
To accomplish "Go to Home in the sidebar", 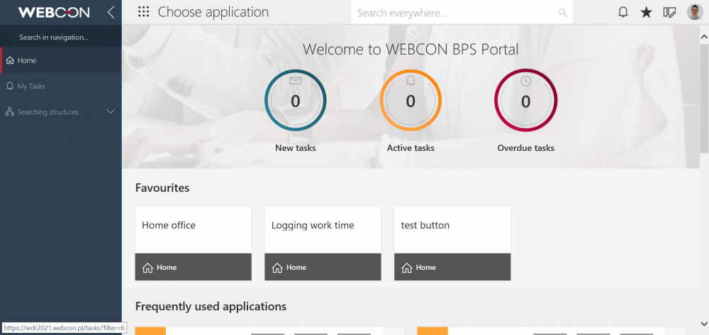I will pyautogui.click(x=61, y=60).
